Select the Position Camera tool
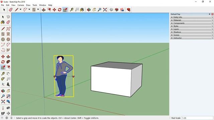Viewport: 214px width, 120px height. 3,108
